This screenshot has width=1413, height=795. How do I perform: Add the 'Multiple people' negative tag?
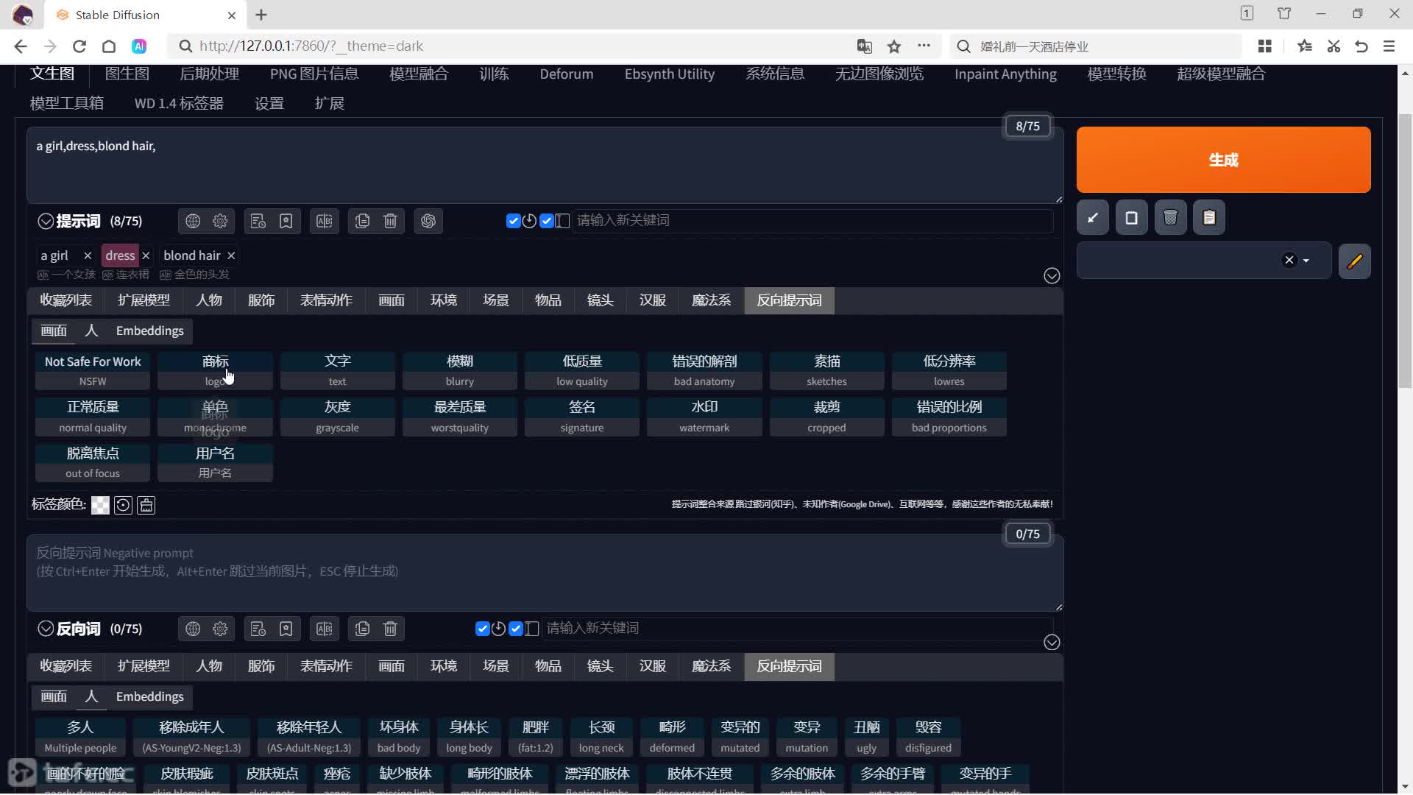(x=80, y=737)
